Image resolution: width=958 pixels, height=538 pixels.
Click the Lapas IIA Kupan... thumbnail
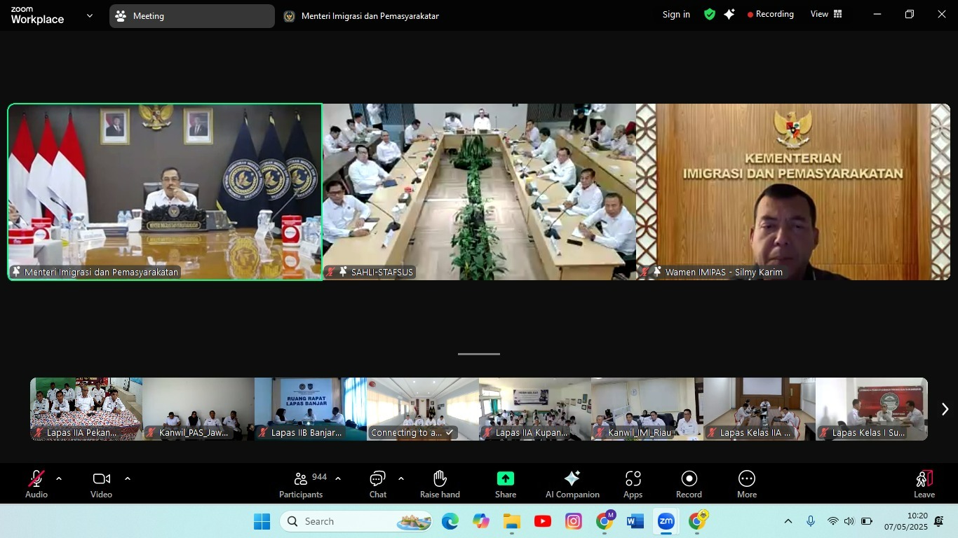click(535, 409)
